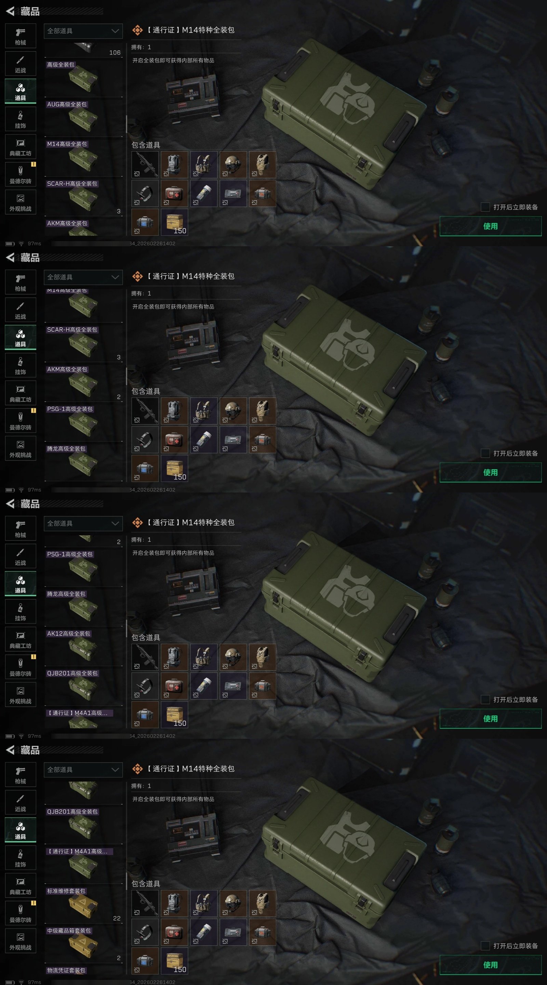Expand 全部道具 dropdown above 标准维修套装包 list
The height and width of the screenshot is (985, 547).
pos(83,770)
